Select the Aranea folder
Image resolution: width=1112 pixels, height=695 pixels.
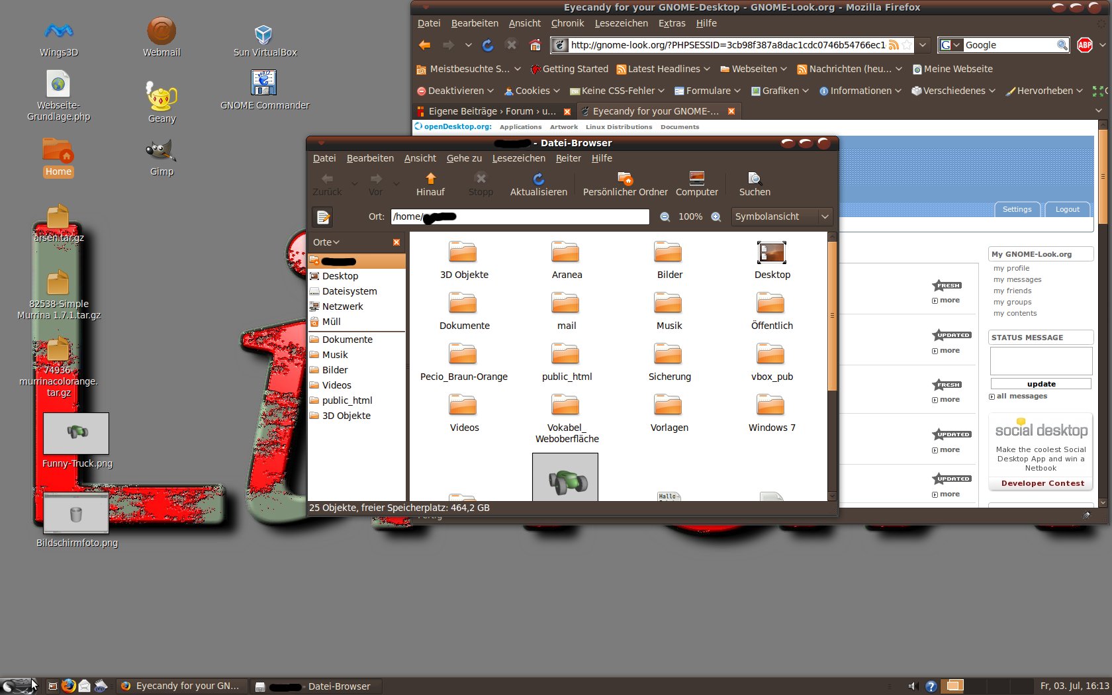coord(567,260)
